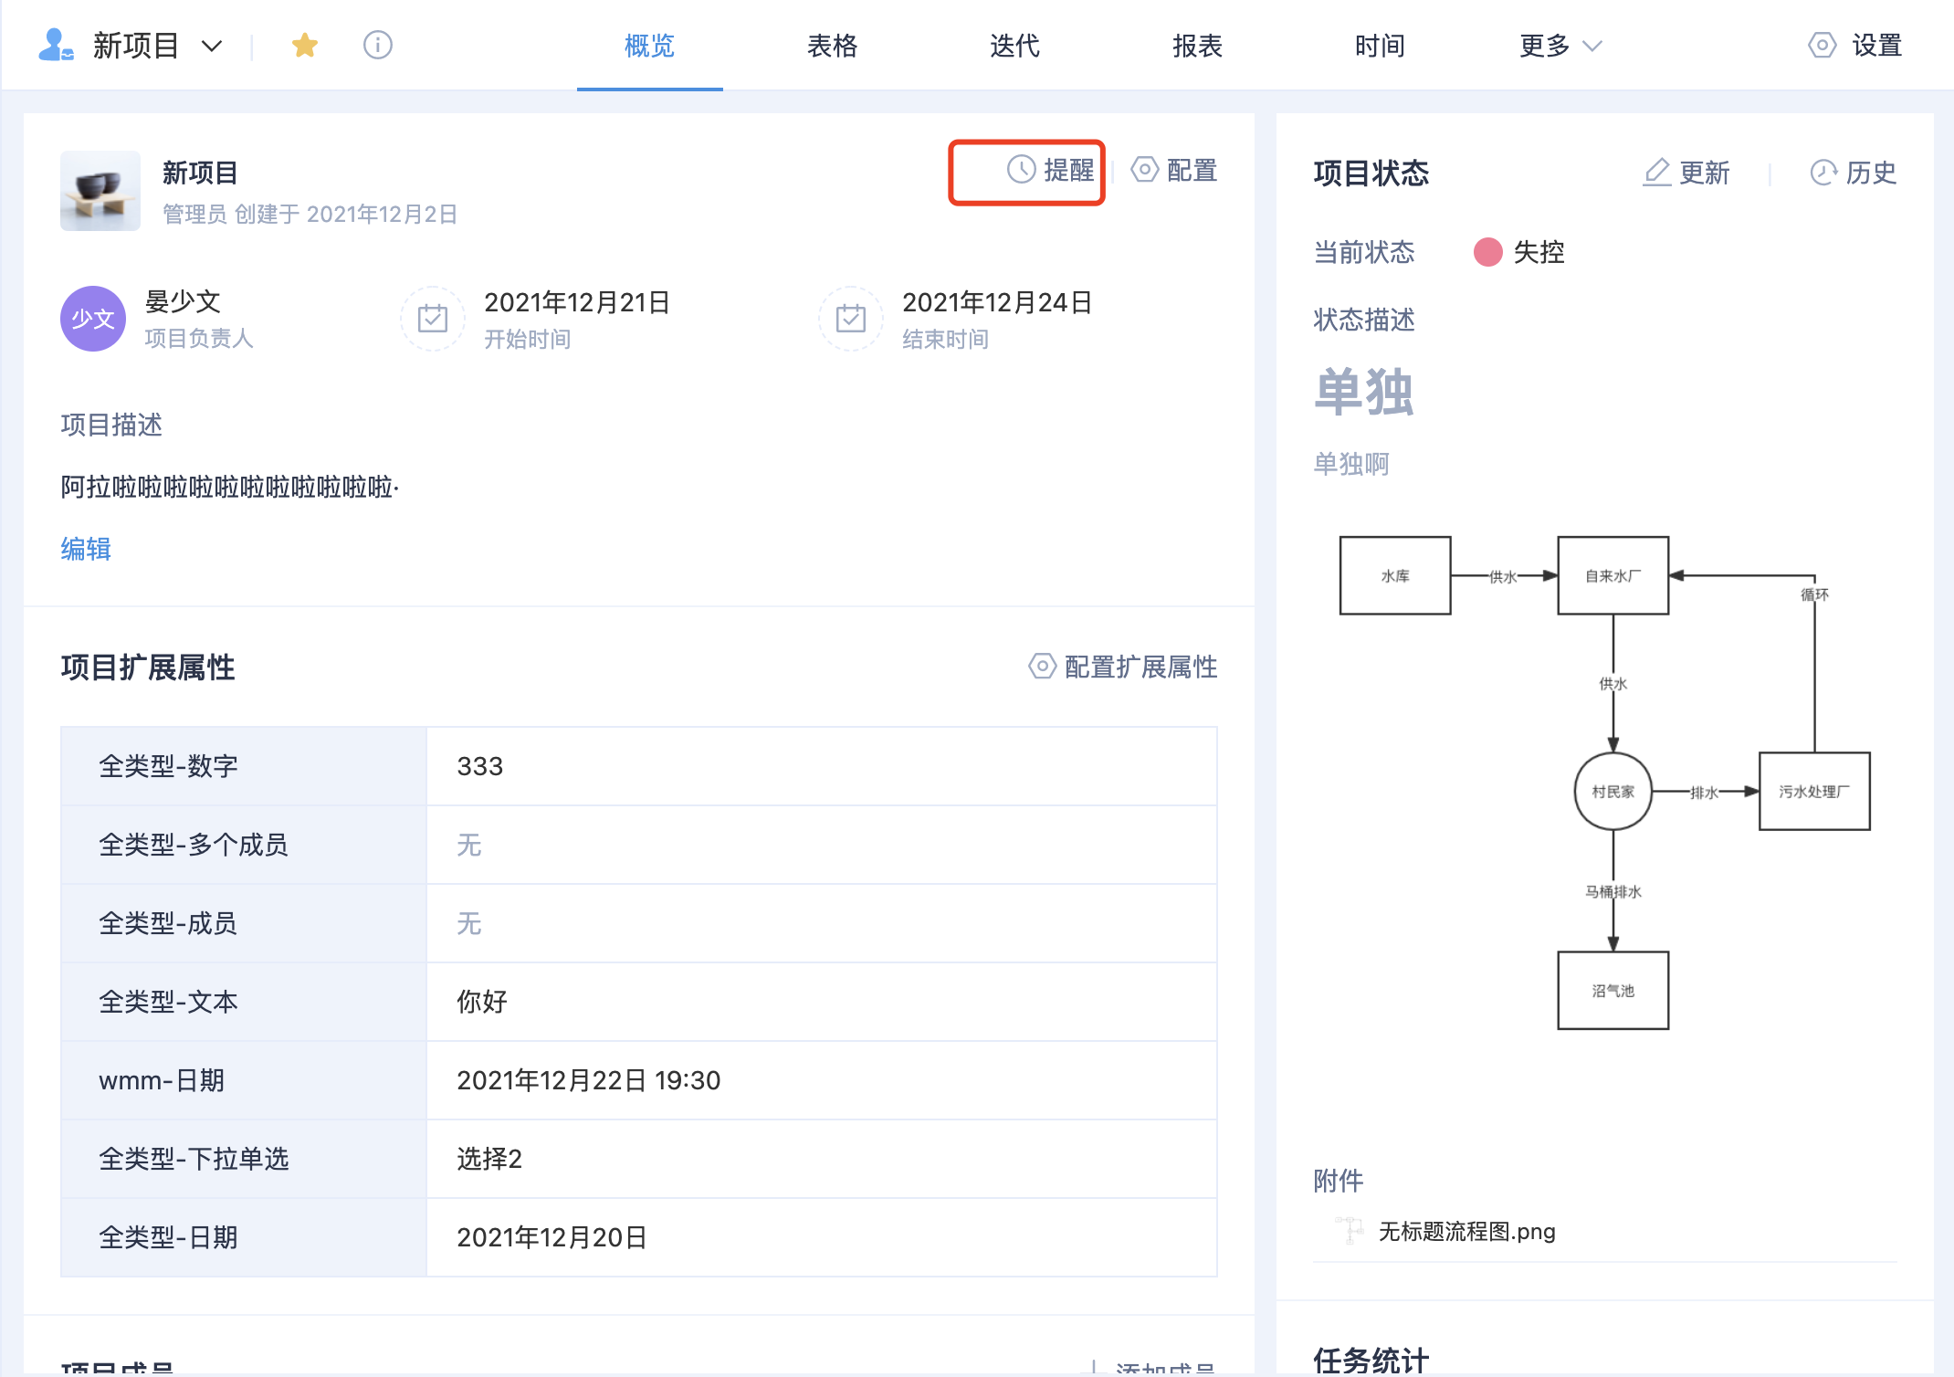The width and height of the screenshot is (1954, 1377).
Task: Click the yellow favorite star icon
Action: pyautogui.click(x=304, y=45)
